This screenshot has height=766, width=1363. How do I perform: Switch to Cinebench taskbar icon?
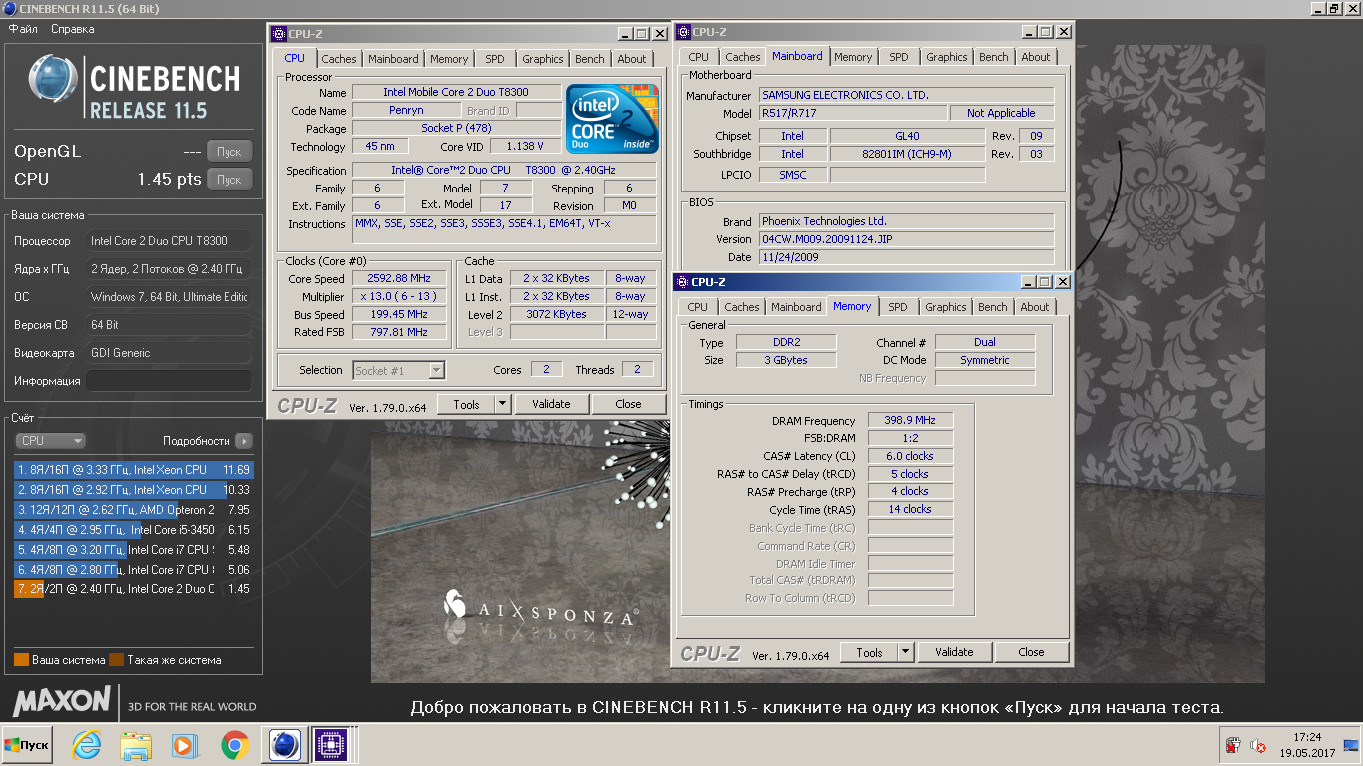pos(285,745)
